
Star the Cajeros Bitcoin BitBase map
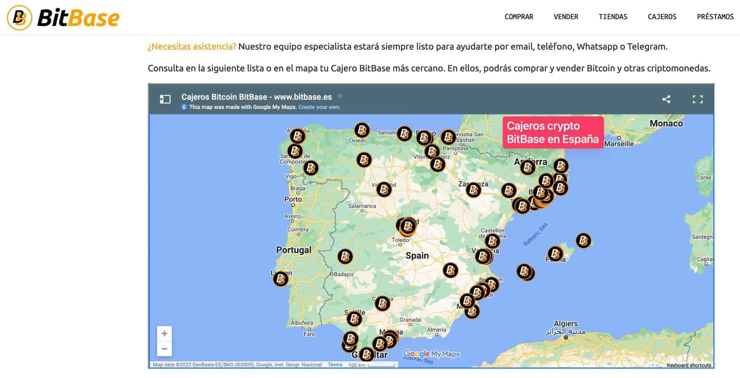tap(340, 96)
